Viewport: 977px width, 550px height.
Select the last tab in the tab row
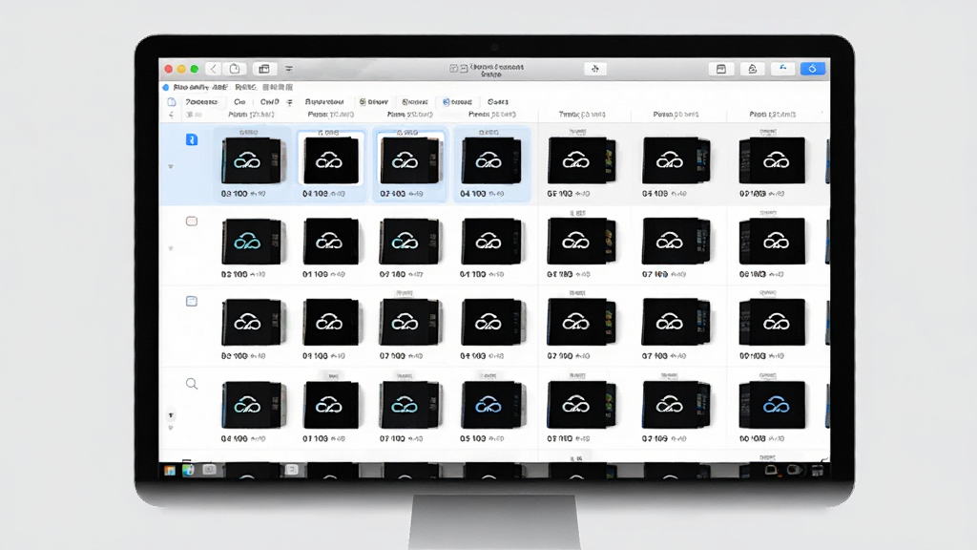498,101
